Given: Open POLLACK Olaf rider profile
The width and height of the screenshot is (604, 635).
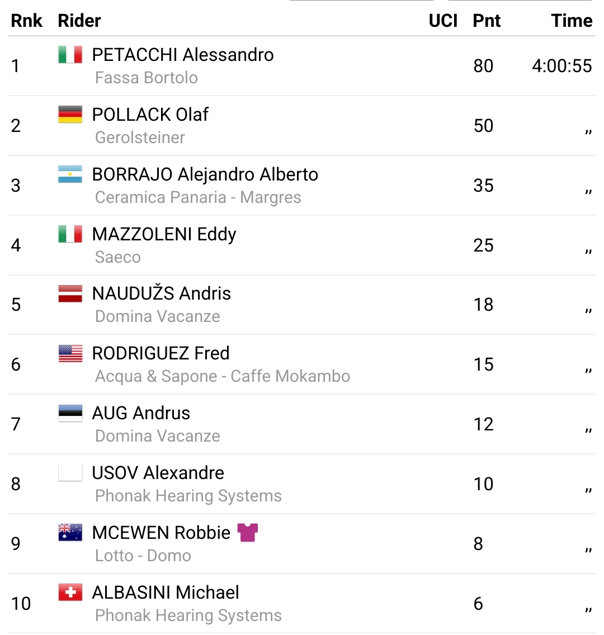Looking at the screenshot, I should 150,115.
